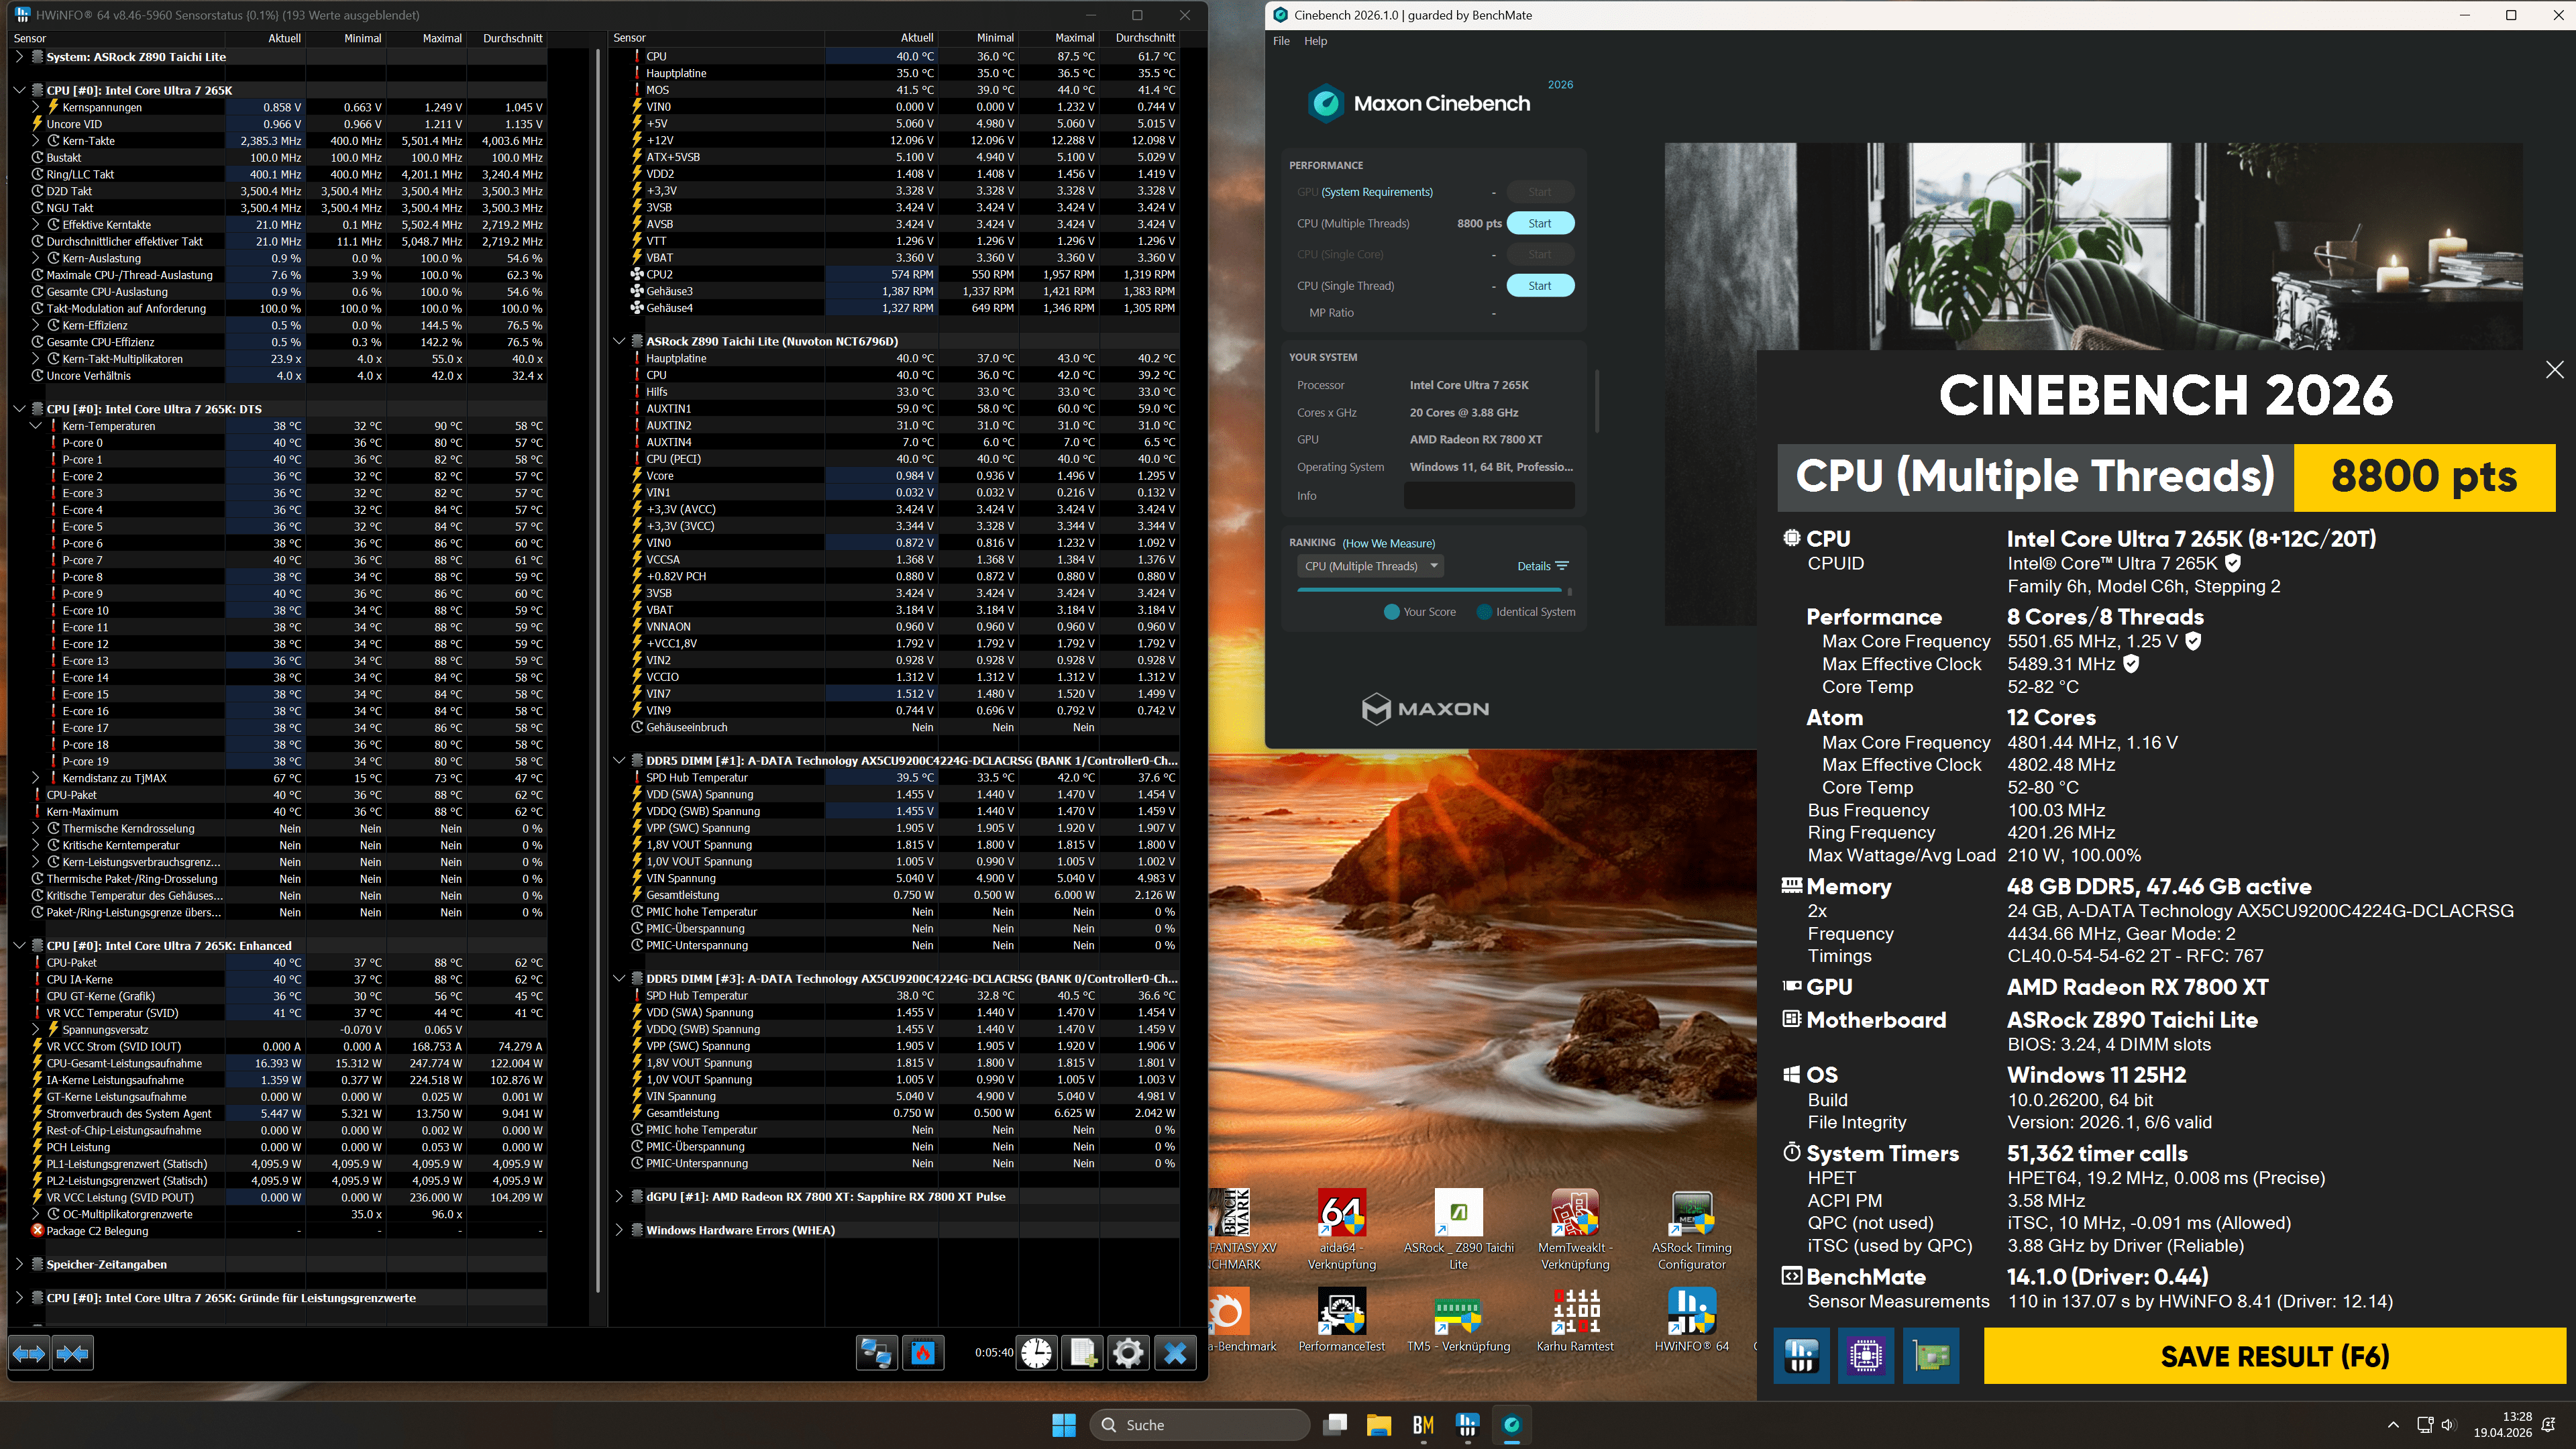Open the How We Measure link
Viewport: 2576px width, 1449px height.
[1388, 543]
